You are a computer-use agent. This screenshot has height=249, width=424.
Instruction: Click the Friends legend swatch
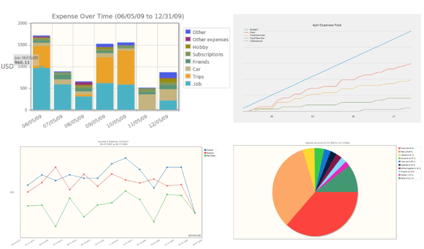click(188, 62)
